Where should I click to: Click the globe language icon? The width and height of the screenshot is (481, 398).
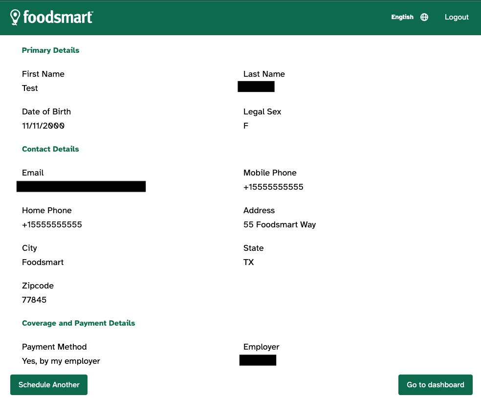(x=424, y=17)
